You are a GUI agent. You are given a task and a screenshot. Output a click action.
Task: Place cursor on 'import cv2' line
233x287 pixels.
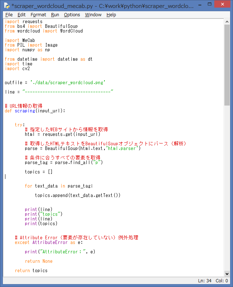(17, 68)
